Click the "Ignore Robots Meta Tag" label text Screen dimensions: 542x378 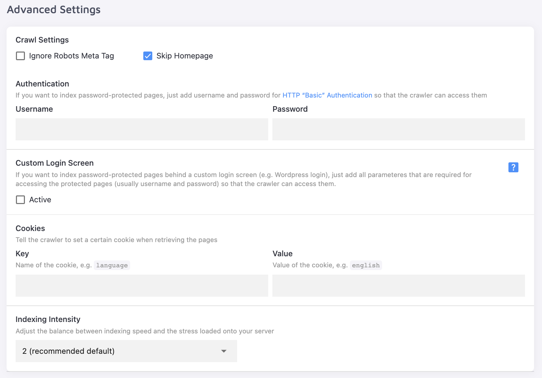71,56
